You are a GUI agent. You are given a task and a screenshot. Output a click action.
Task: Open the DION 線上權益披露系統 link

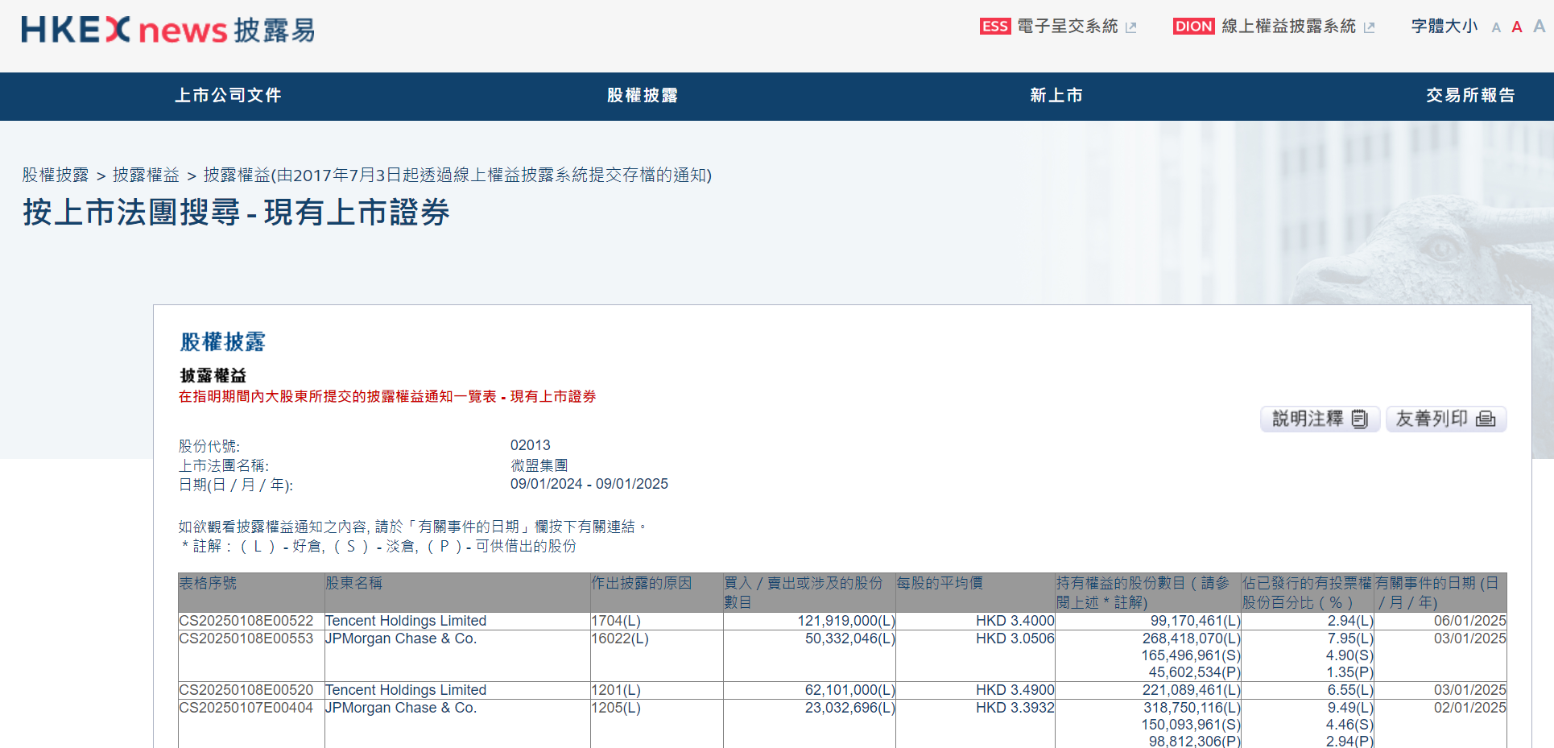(x=1274, y=27)
